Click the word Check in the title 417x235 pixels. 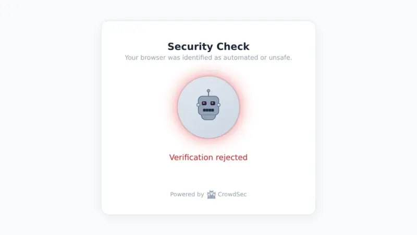point(233,46)
